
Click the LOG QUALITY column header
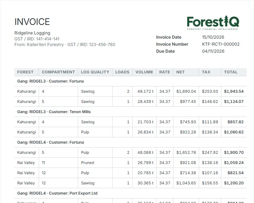pyautogui.click(x=95, y=72)
